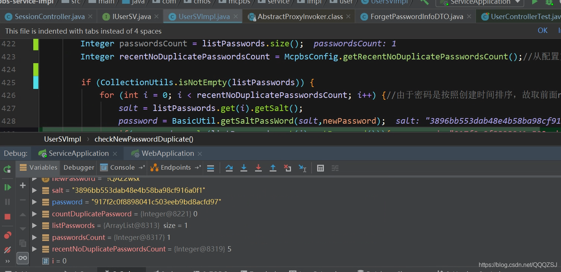
Task: Close the AbstractProxyInvoker.class tab
Action: (348, 17)
